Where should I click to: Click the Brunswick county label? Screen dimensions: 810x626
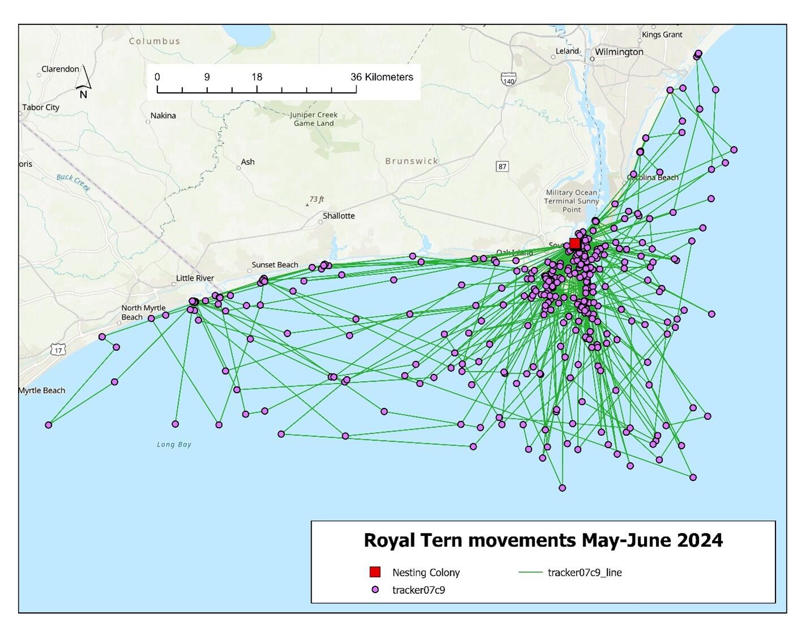(x=412, y=161)
